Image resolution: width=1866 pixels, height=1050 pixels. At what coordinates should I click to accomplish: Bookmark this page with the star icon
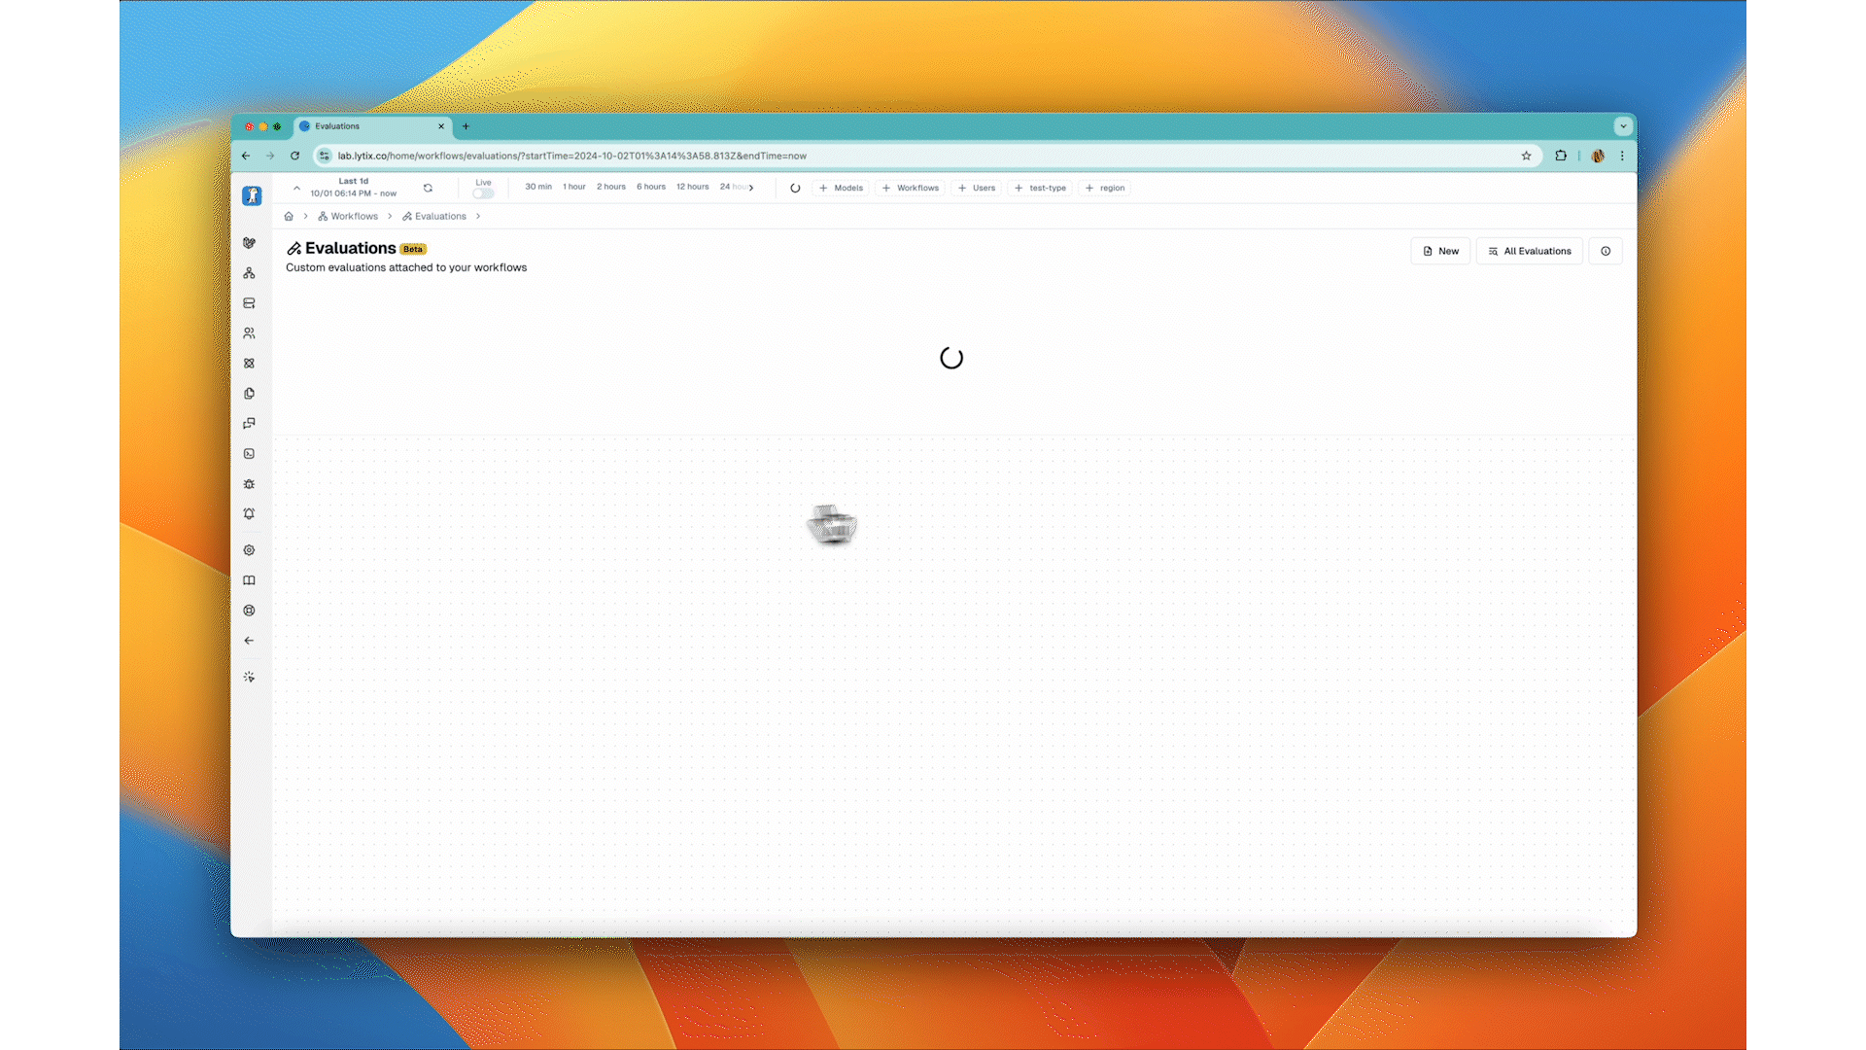(1526, 156)
